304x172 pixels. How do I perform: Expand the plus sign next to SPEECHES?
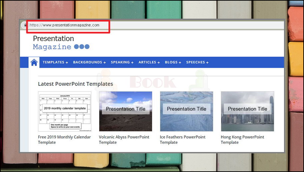(x=207, y=63)
